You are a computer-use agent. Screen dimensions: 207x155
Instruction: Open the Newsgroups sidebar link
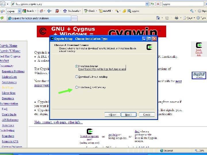[x=9, y=82]
